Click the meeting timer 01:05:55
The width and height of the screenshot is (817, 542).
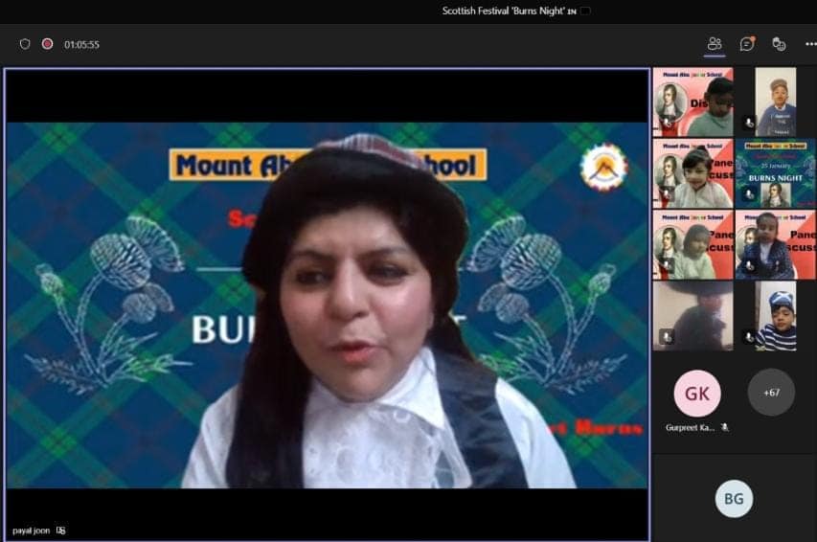click(81, 45)
